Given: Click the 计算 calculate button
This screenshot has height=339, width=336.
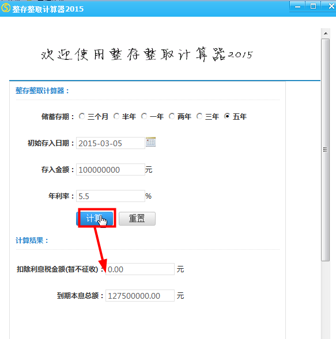Looking at the screenshot, I should tap(95, 218).
